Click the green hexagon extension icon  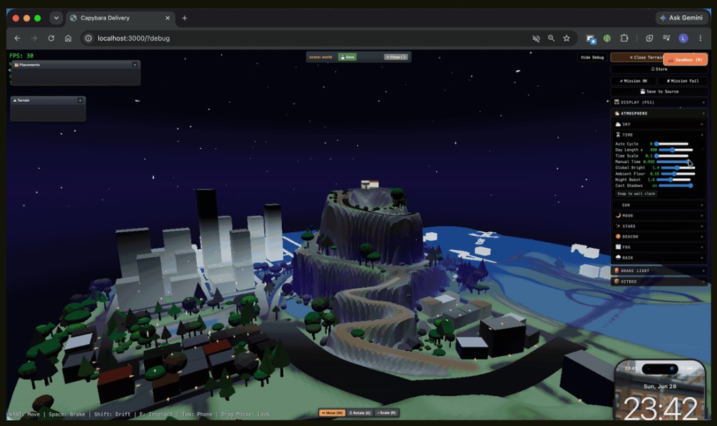point(607,38)
